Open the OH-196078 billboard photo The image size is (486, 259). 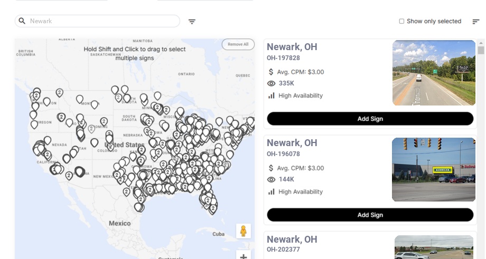434,169
